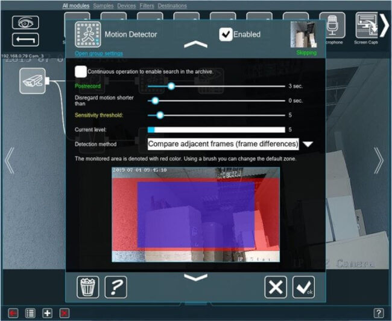The image size is (392, 321).
Task: Click the Compare adjacent frames combo box
Action: click(223, 144)
